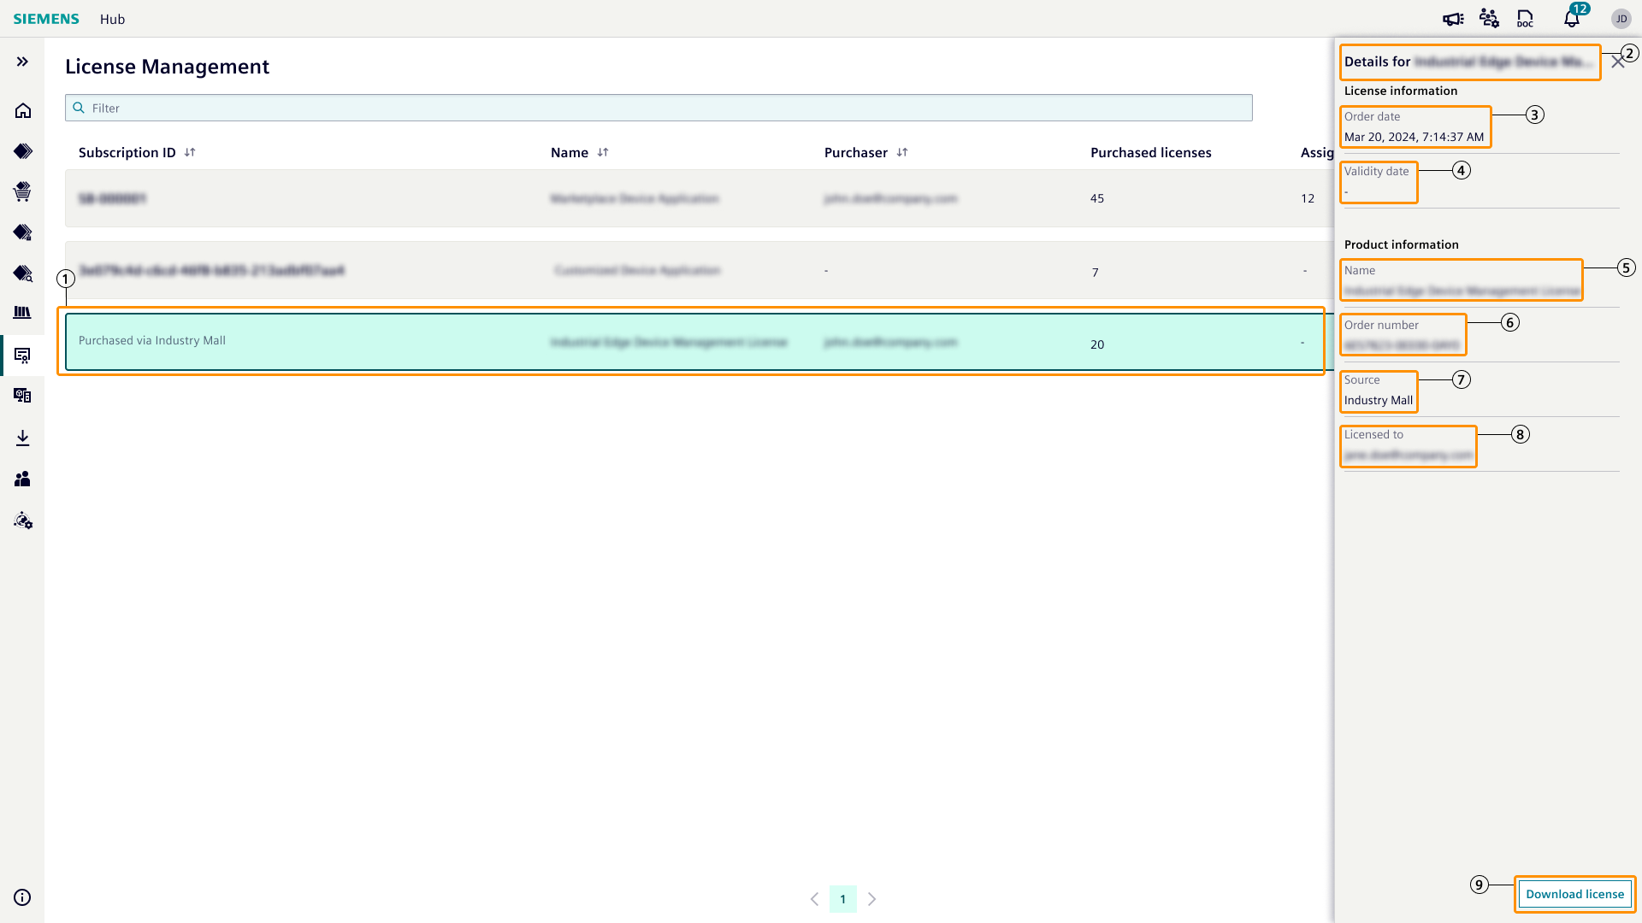Click the Purchased licenses column header

1150,152
